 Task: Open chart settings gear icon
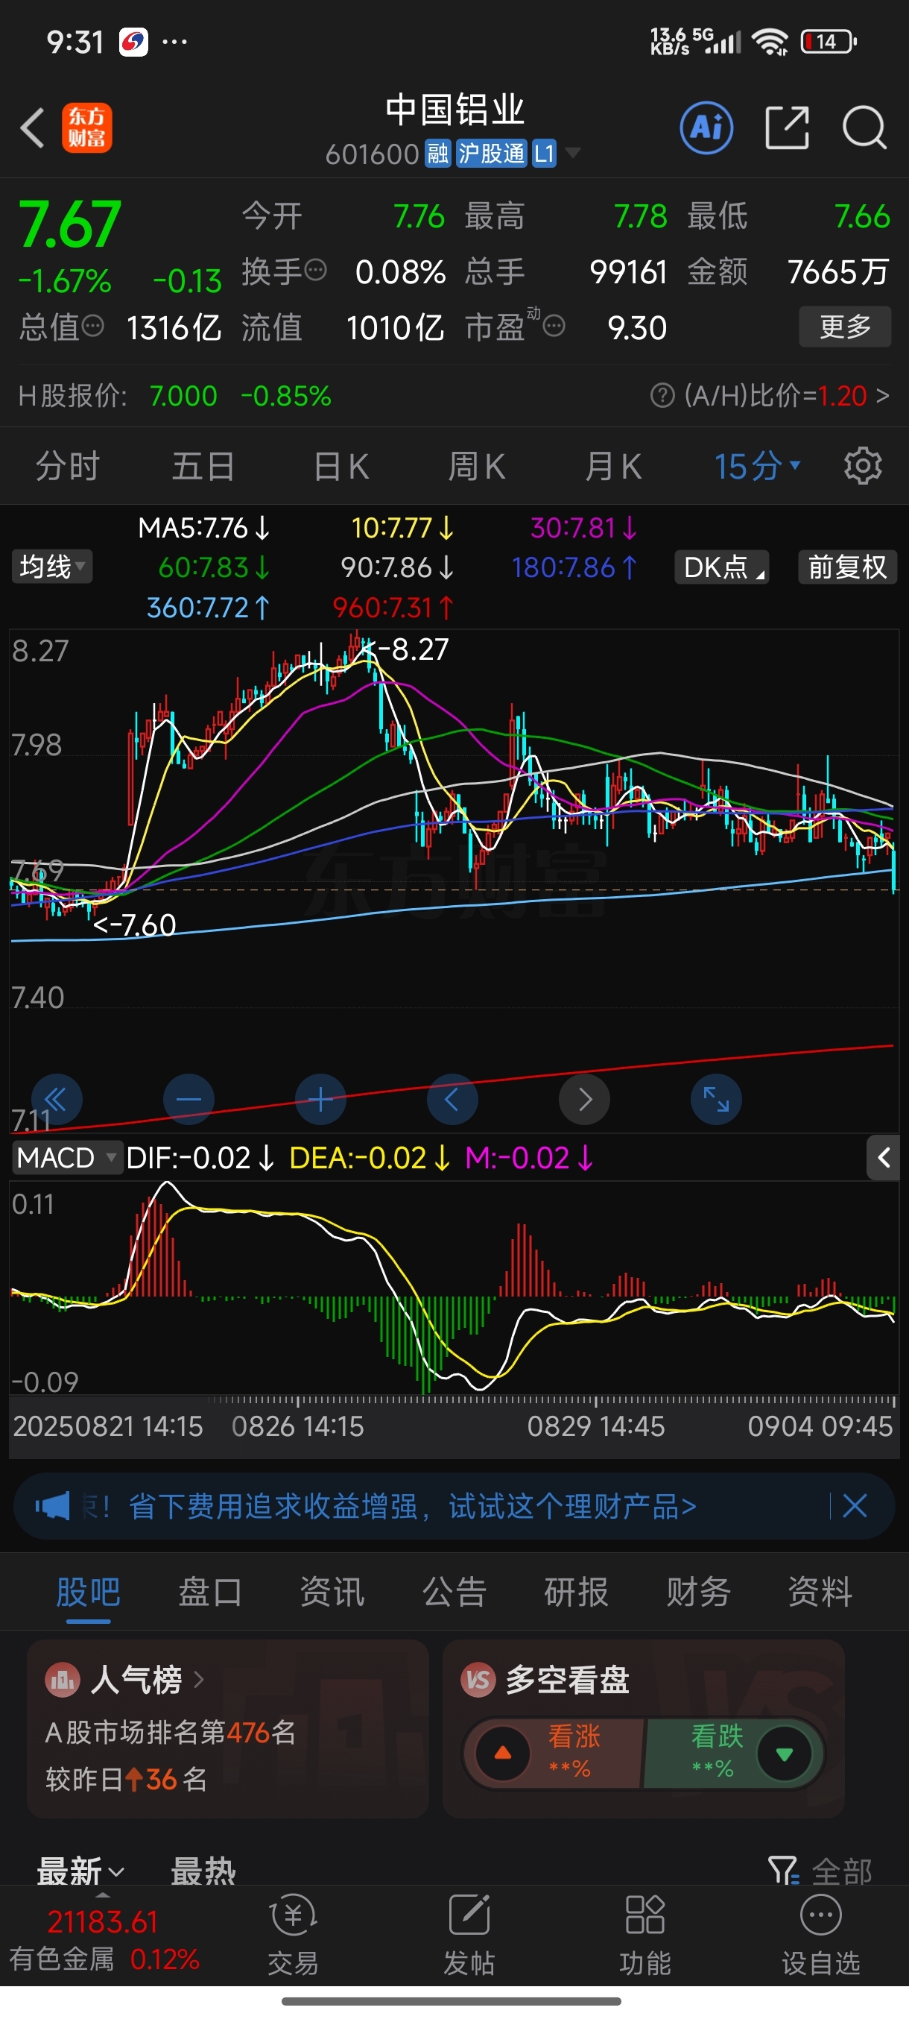coord(863,466)
